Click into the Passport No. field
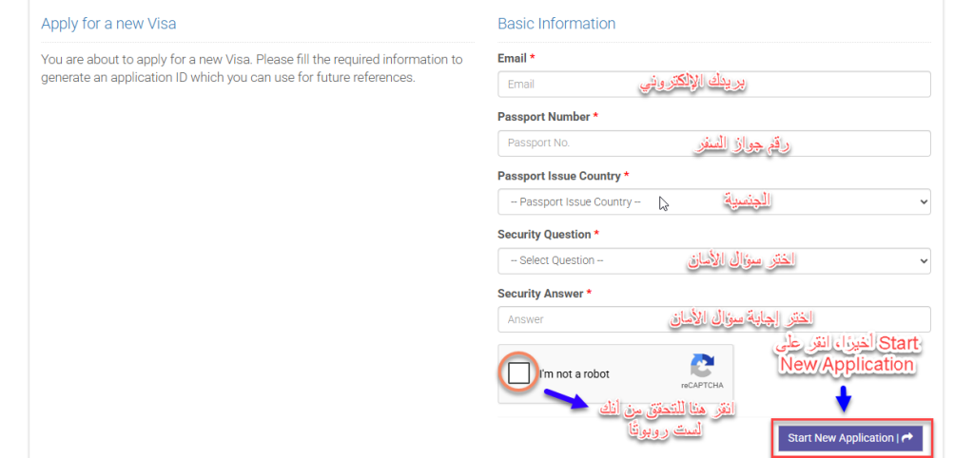Viewport: 974px width, 458px height. [x=713, y=143]
